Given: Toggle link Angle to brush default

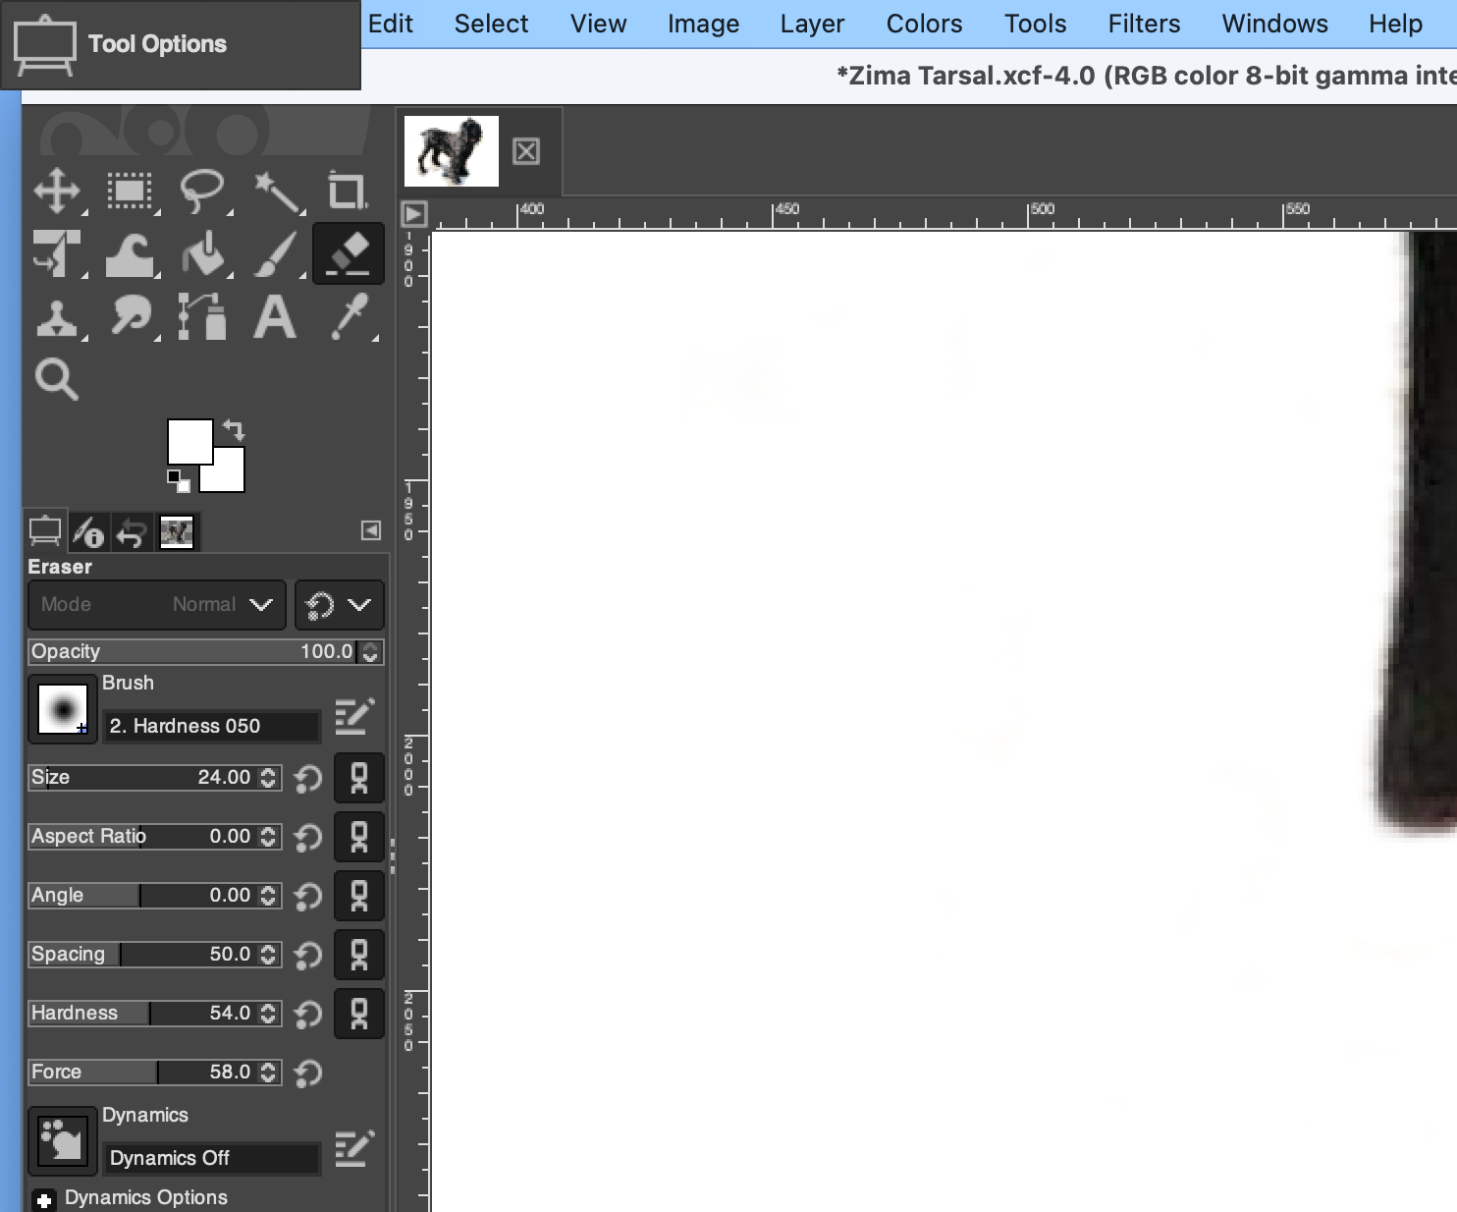Looking at the screenshot, I should (x=359, y=896).
